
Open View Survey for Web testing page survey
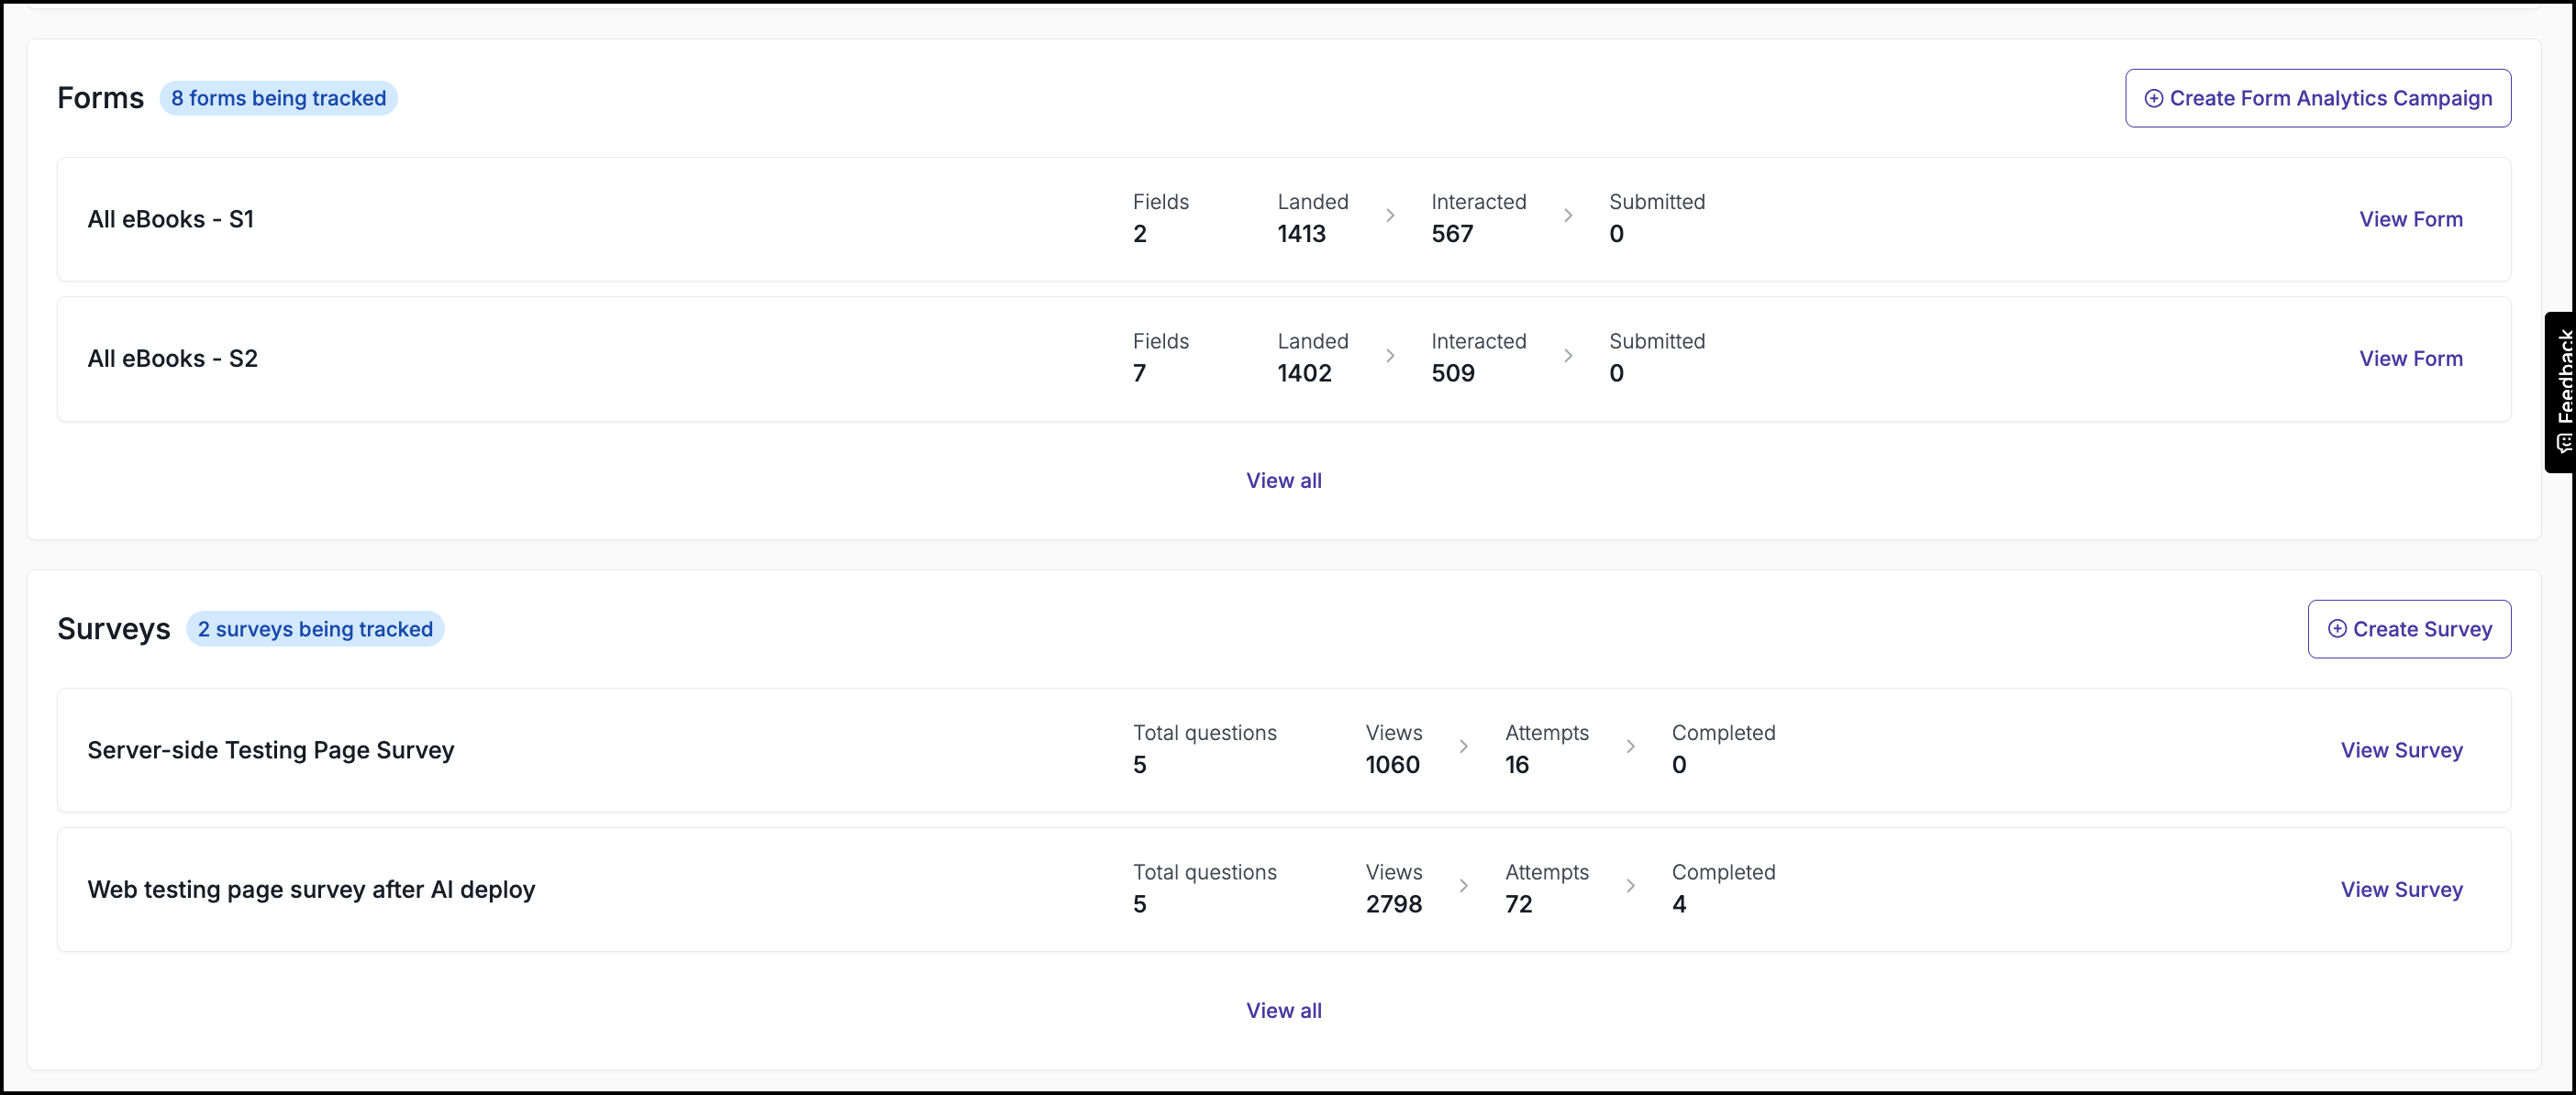pyautogui.click(x=2401, y=889)
